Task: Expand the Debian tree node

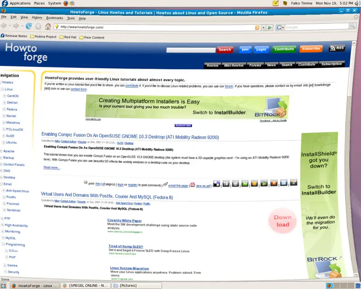Action: [x=4, y=103]
